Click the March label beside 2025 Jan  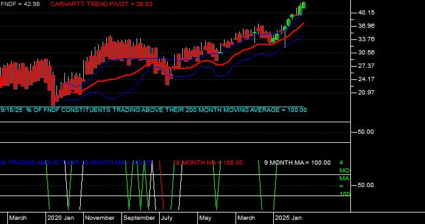click(x=246, y=218)
